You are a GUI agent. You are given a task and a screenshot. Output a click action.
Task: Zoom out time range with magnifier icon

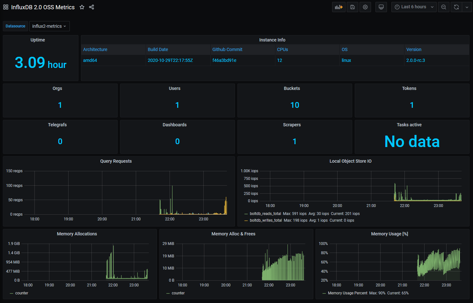pos(444,7)
